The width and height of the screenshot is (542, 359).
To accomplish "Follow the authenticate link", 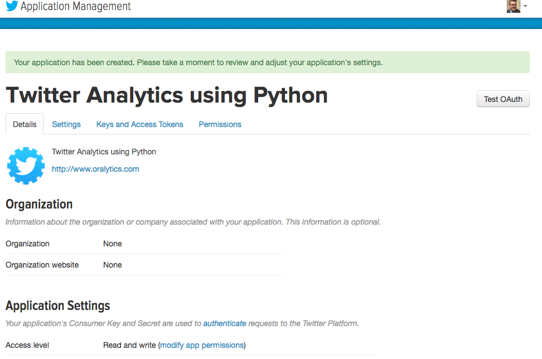I will point(224,323).
